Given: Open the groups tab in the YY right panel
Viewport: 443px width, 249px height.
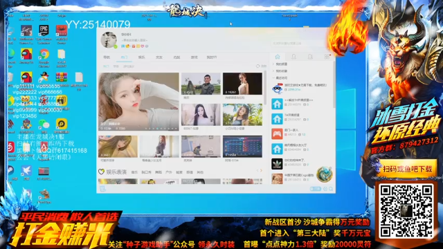Looking at the screenshot, I should pos(310,57).
